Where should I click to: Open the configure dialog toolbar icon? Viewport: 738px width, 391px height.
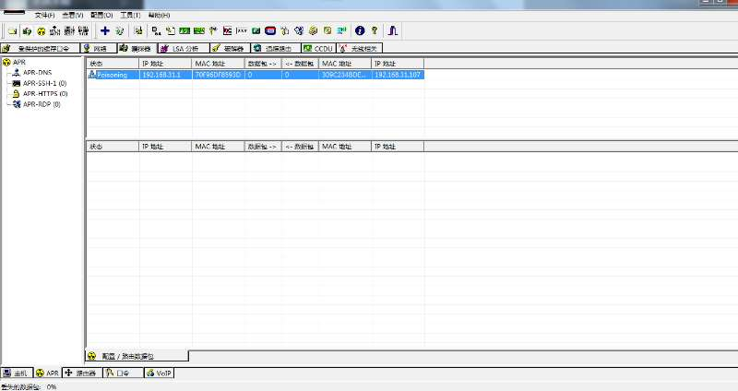137,31
